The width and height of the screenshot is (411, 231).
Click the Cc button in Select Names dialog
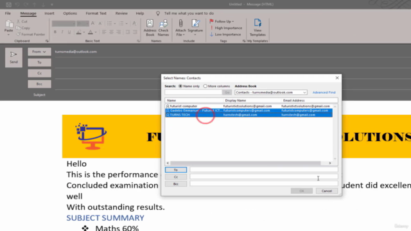pos(176,177)
